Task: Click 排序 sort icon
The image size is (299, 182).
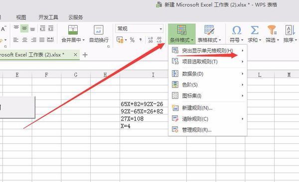Action: tap(290, 30)
